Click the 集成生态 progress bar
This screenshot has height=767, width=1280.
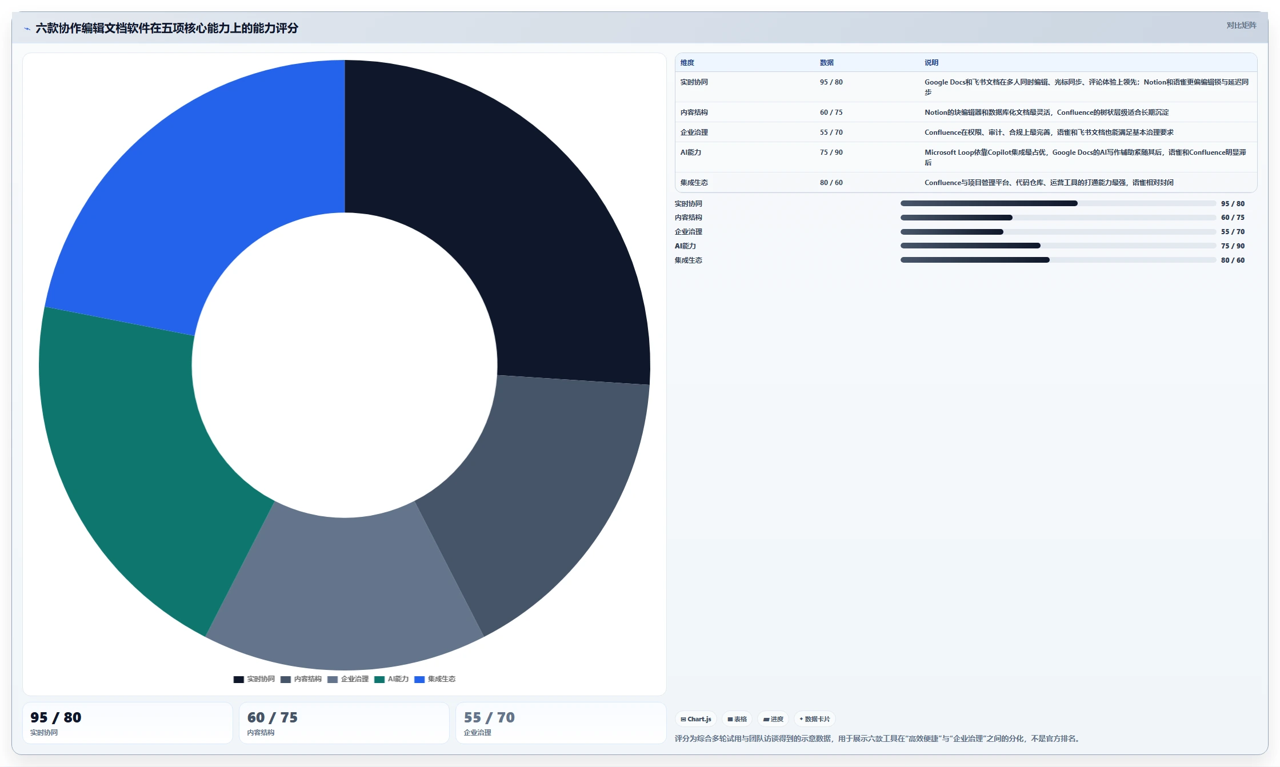1058,260
